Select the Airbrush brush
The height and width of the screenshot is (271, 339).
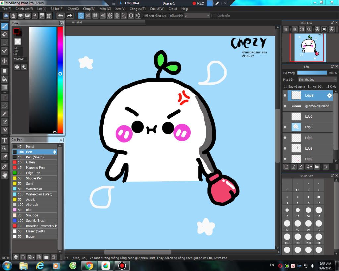pos(34,204)
